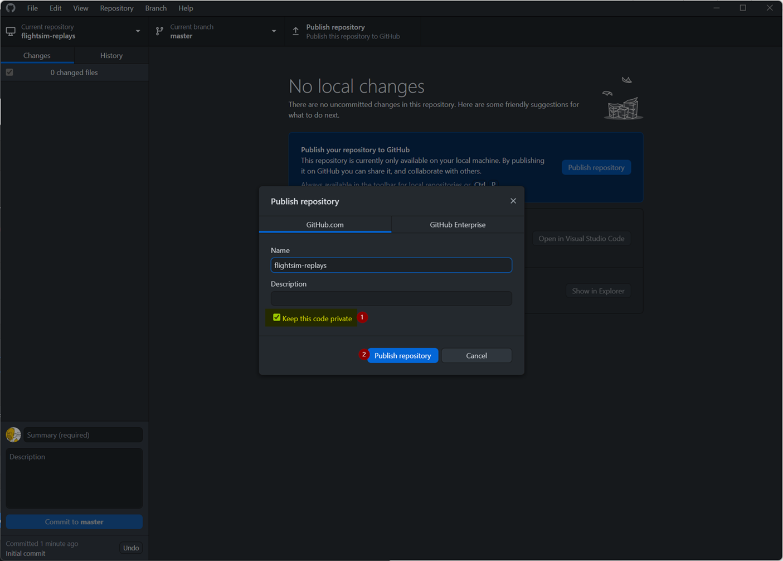Expand the Current branch dropdown arrow
The width and height of the screenshot is (783, 561).
(x=274, y=31)
